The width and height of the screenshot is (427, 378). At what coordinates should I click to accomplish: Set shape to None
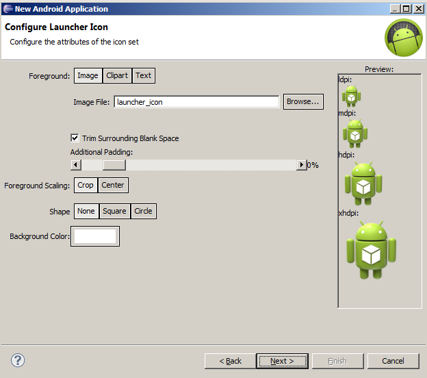click(x=86, y=211)
